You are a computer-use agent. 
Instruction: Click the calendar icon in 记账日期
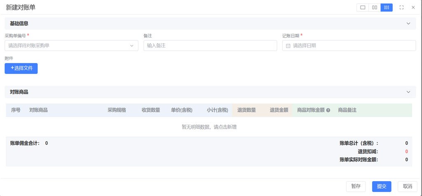pyautogui.click(x=288, y=46)
